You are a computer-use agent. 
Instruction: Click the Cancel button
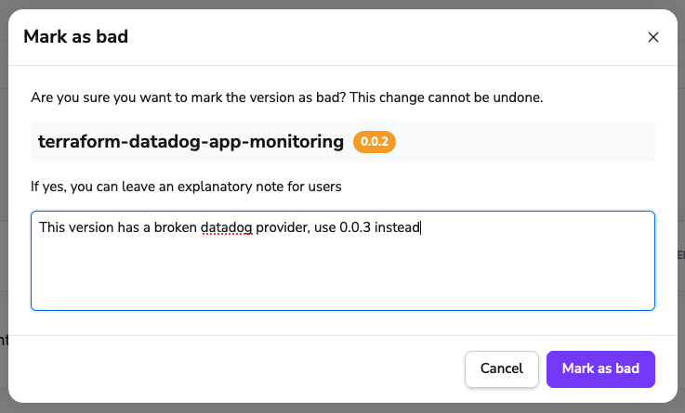point(501,368)
